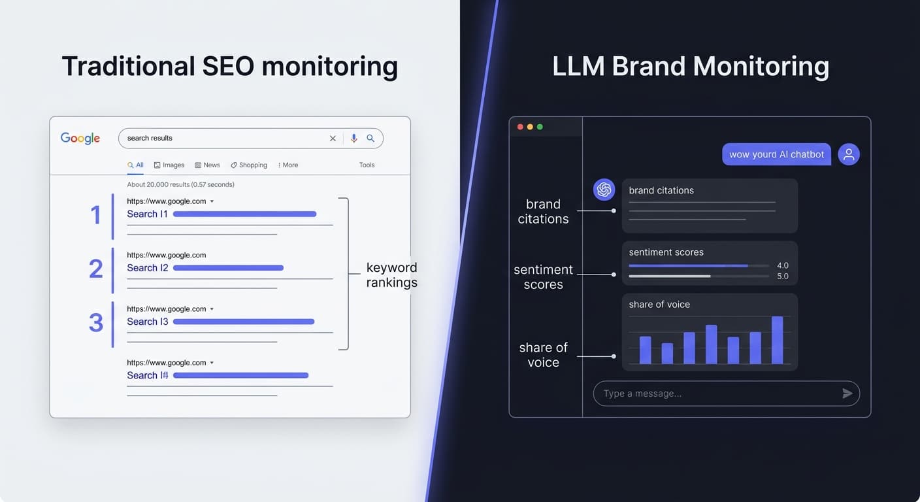Open the fourth unnumbered search result title
Image resolution: width=920 pixels, height=502 pixels.
coord(148,375)
